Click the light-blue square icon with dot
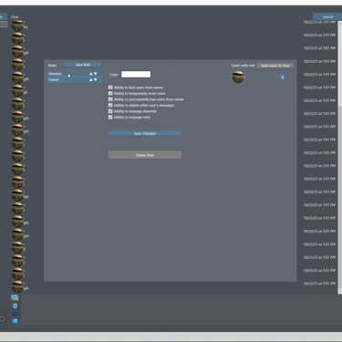Image resolution: width=342 pixels, height=342 pixels. 15,306
